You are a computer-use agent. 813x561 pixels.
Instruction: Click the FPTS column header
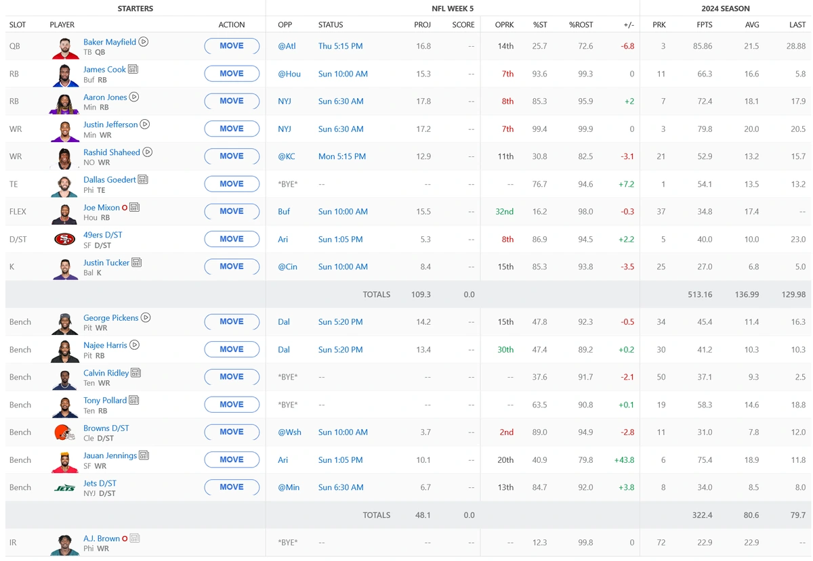click(x=704, y=25)
